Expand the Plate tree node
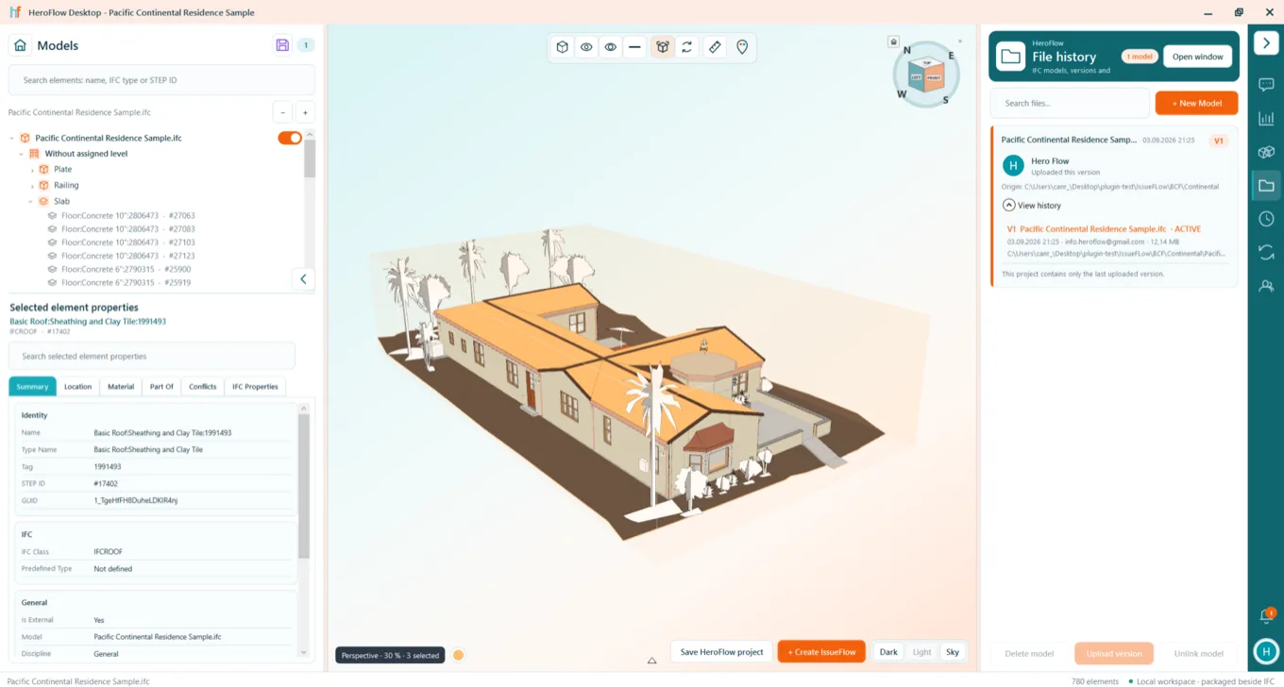Viewport: 1284px width, 687px height. point(32,170)
